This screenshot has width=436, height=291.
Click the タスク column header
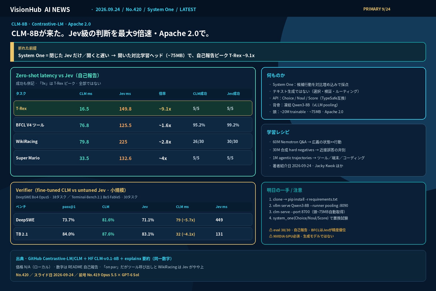[x=21, y=93]
